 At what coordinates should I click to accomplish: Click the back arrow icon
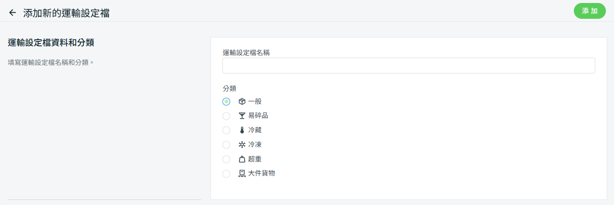pos(12,13)
